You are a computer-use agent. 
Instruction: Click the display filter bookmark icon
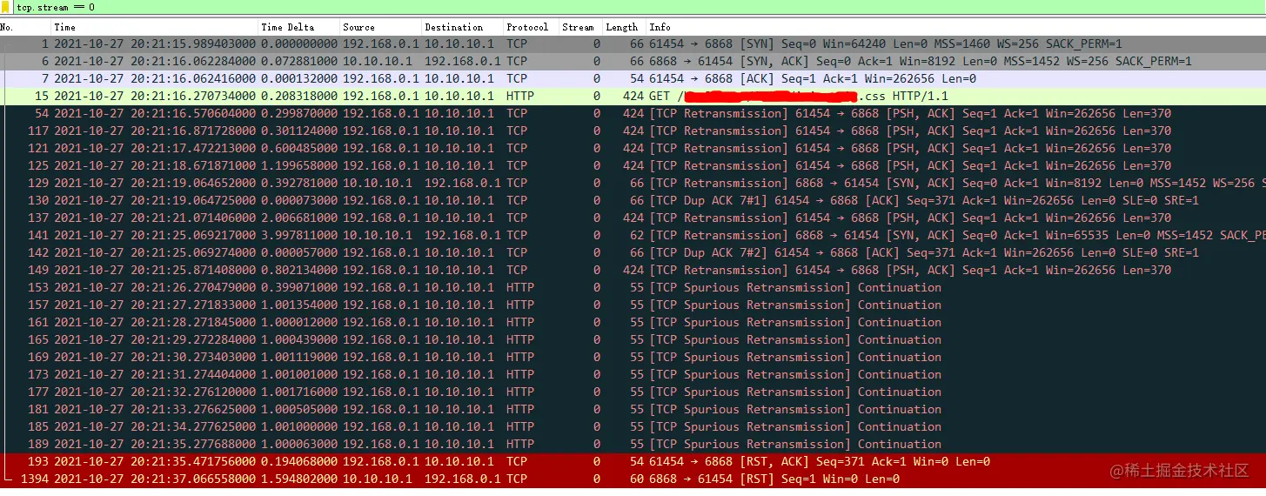point(6,7)
